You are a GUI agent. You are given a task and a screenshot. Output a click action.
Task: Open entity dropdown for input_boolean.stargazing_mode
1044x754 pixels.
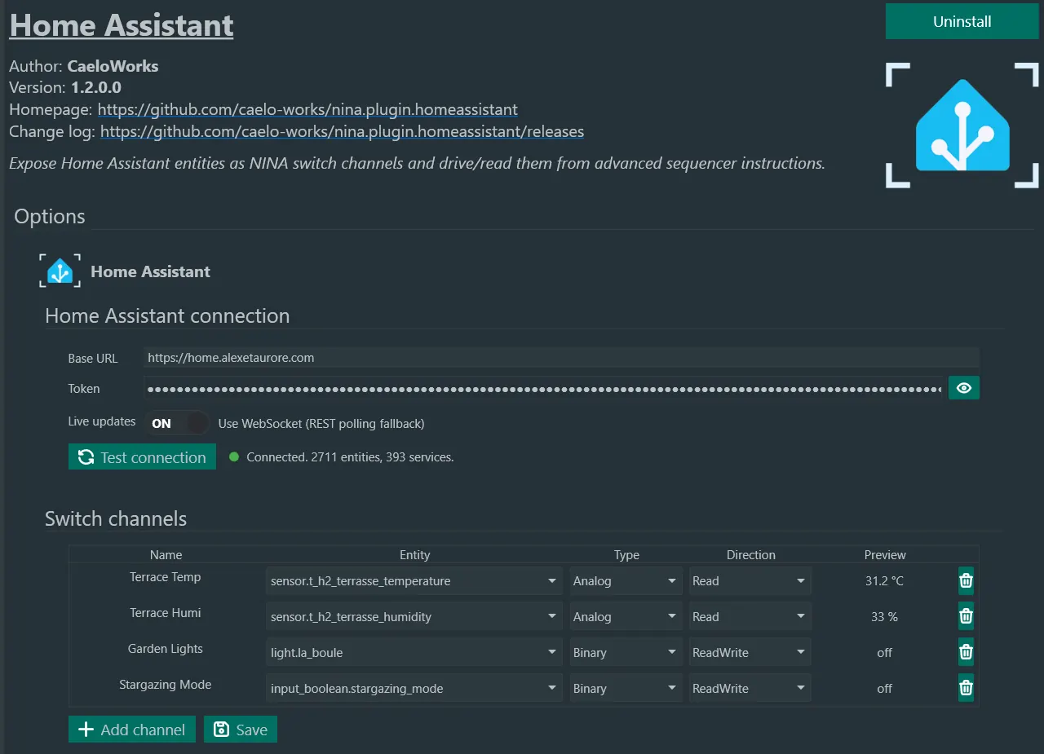pos(414,689)
